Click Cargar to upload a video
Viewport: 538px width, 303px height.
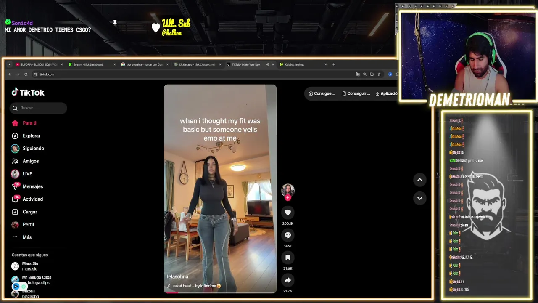29,212
